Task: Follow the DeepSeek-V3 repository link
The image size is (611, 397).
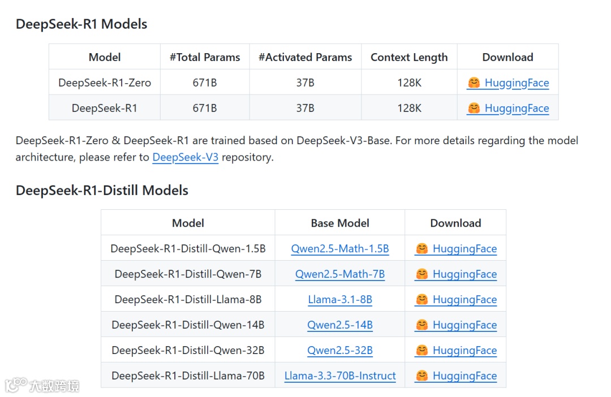Action: 185,157
